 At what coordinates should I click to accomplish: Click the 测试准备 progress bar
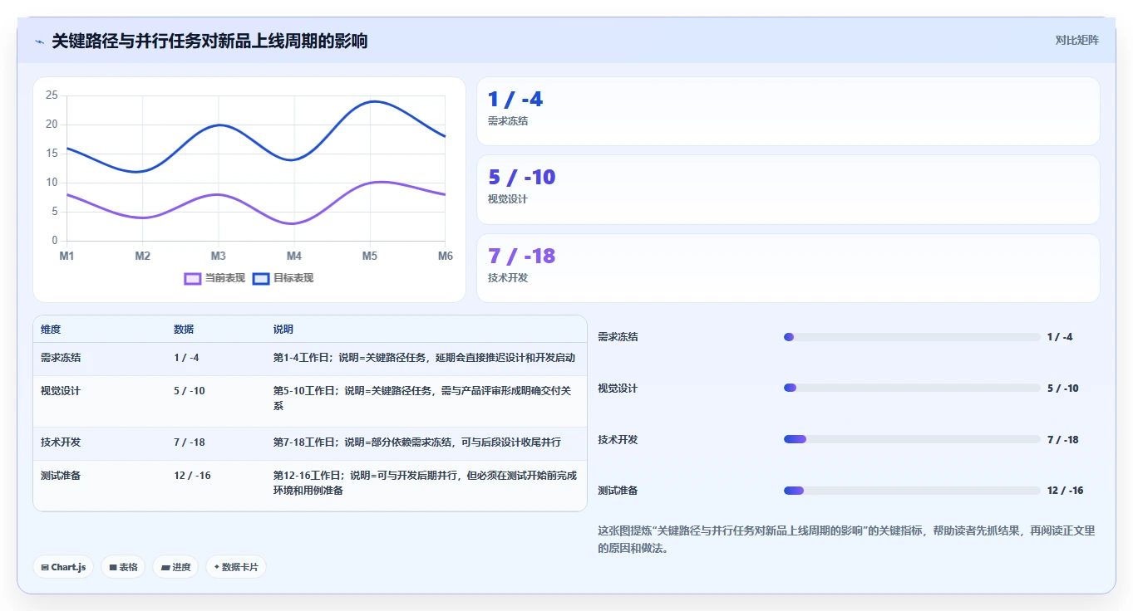point(912,491)
